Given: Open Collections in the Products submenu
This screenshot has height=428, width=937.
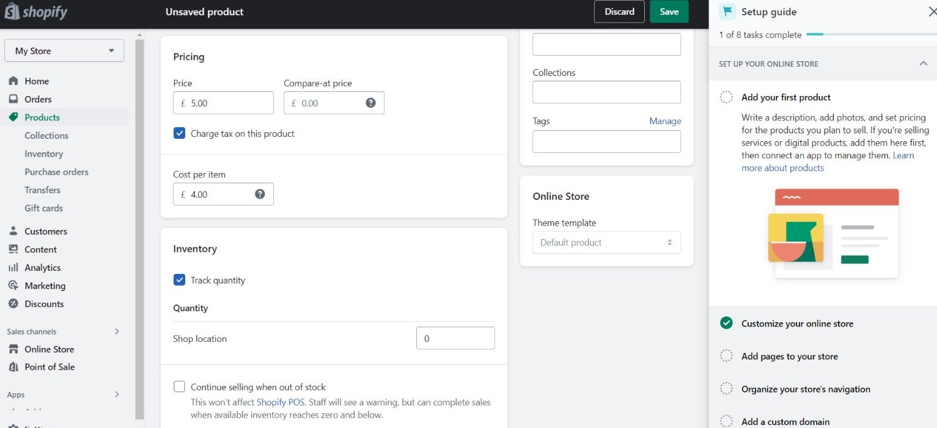Looking at the screenshot, I should 46,136.
